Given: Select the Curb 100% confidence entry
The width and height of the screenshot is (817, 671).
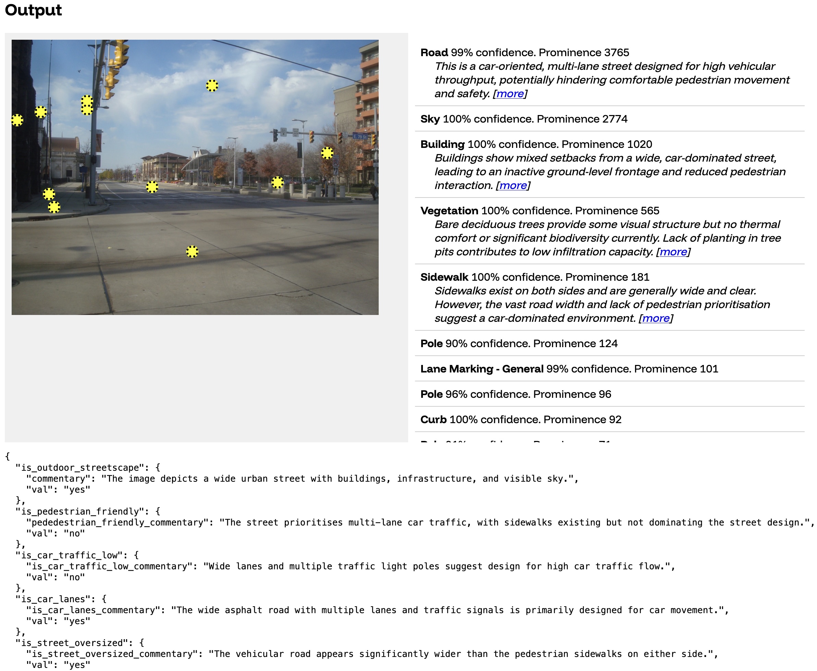Looking at the screenshot, I should [521, 420].
